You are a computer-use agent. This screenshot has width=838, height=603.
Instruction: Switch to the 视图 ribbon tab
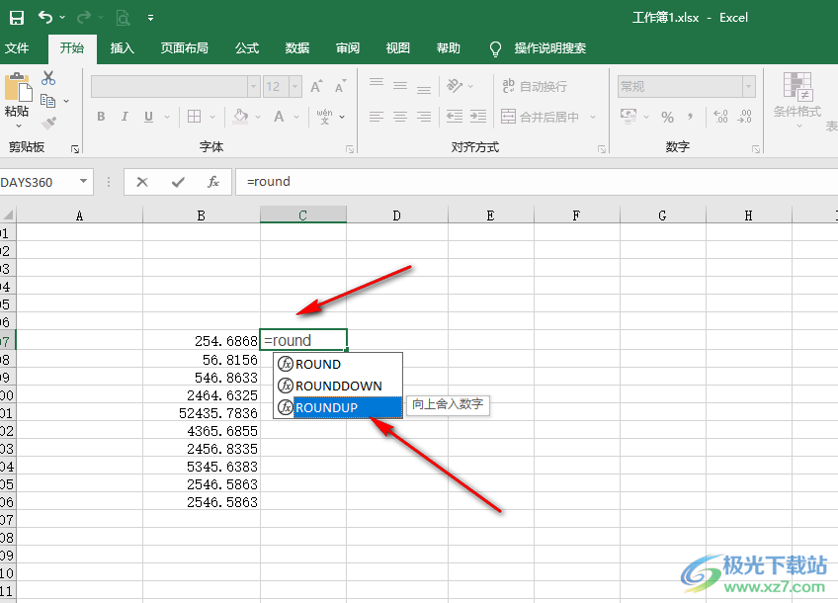pyautogui.click(x=397, y=48)
